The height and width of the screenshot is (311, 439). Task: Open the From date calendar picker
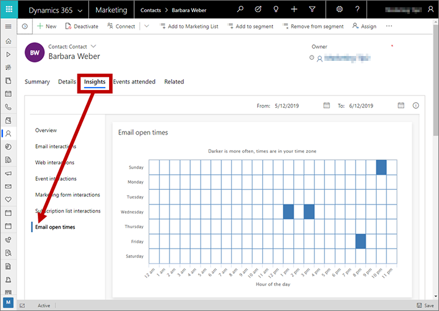click(326, 105)
